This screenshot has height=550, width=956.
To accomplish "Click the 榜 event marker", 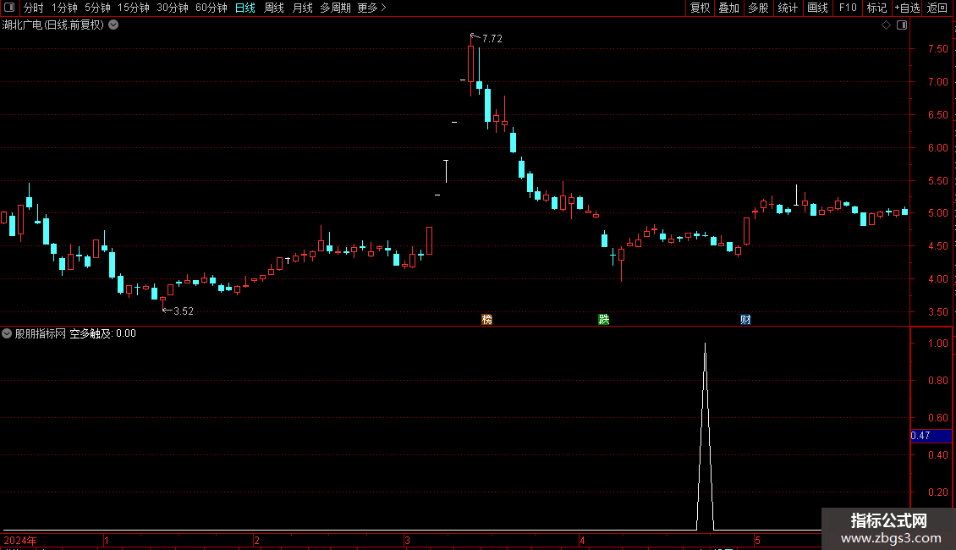I will (486, 320).
